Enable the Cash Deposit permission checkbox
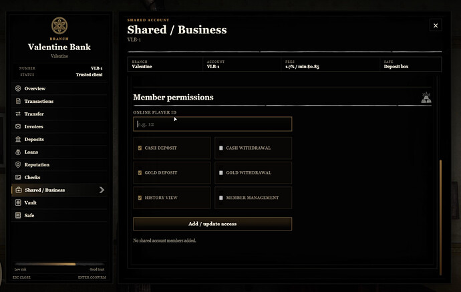The image size is (461, 292). pyautogui.click(x=140, y=148)
